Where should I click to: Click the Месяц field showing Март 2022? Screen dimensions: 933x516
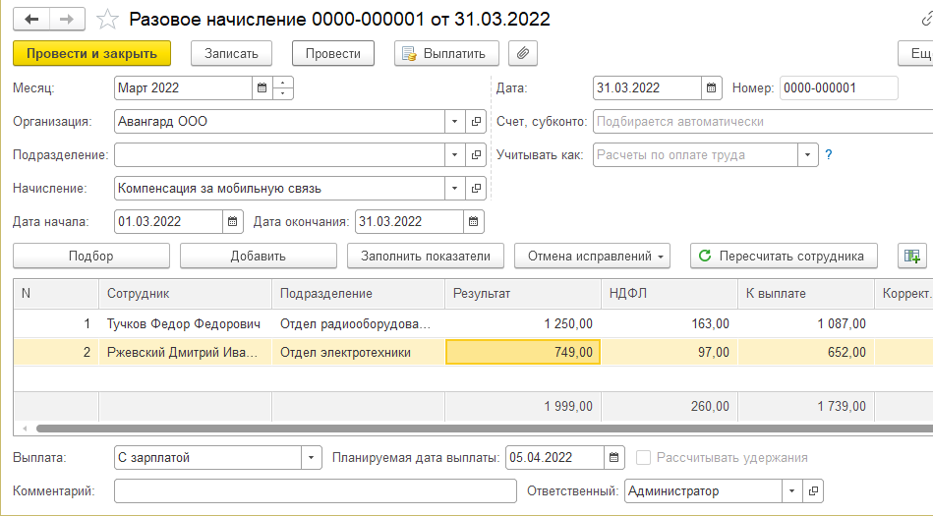click(x=183, y=88)
